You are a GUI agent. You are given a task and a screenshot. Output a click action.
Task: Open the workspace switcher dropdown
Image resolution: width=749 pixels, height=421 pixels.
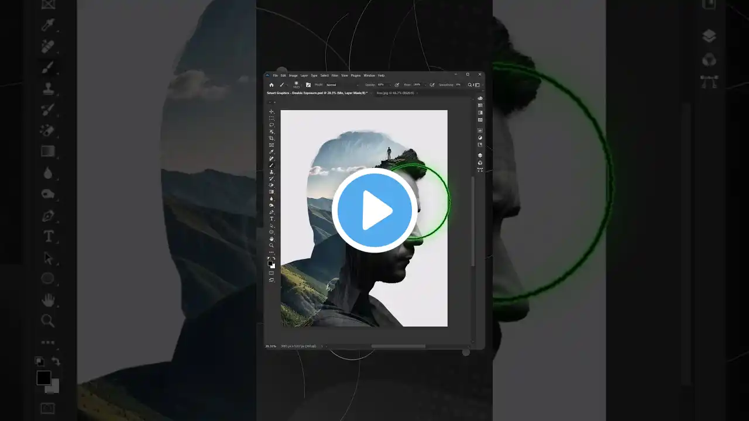(476, 85)
